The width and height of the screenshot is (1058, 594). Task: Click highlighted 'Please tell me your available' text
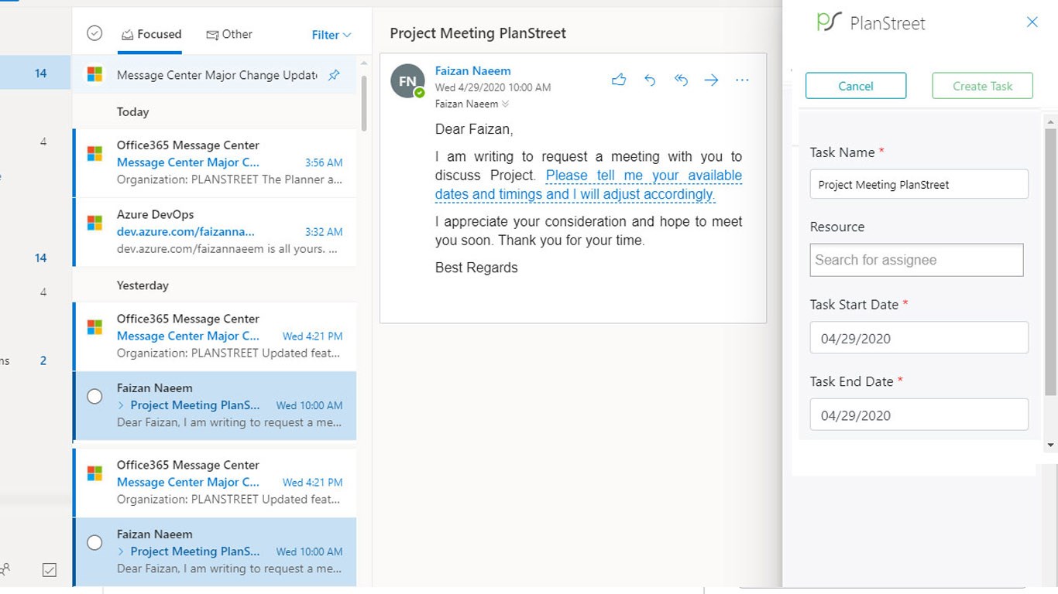644,176
